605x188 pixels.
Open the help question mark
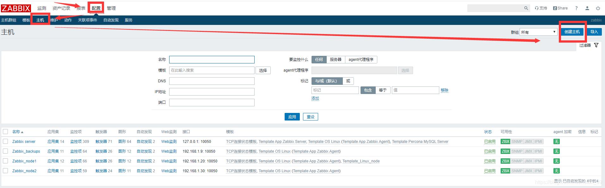(577, 8)
